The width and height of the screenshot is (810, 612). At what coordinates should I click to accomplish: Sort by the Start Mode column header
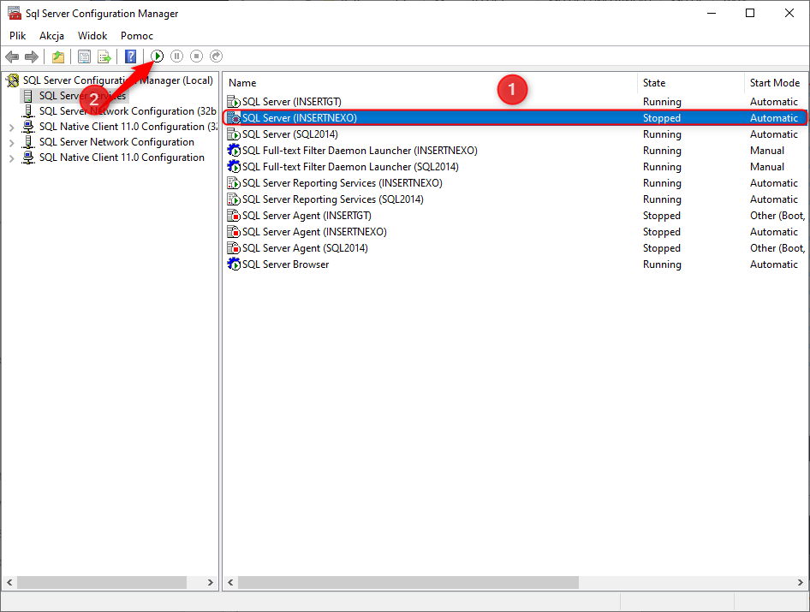click(776, 83)
